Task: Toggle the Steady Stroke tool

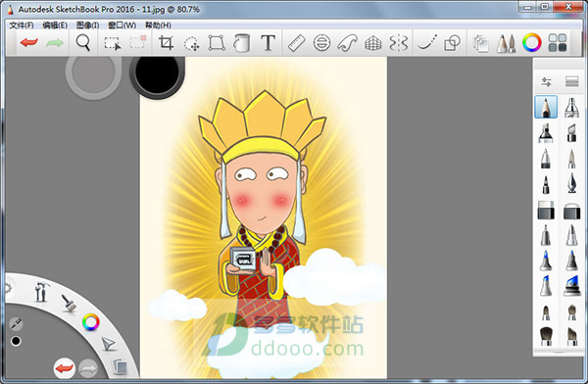Action: coord(427,42)
